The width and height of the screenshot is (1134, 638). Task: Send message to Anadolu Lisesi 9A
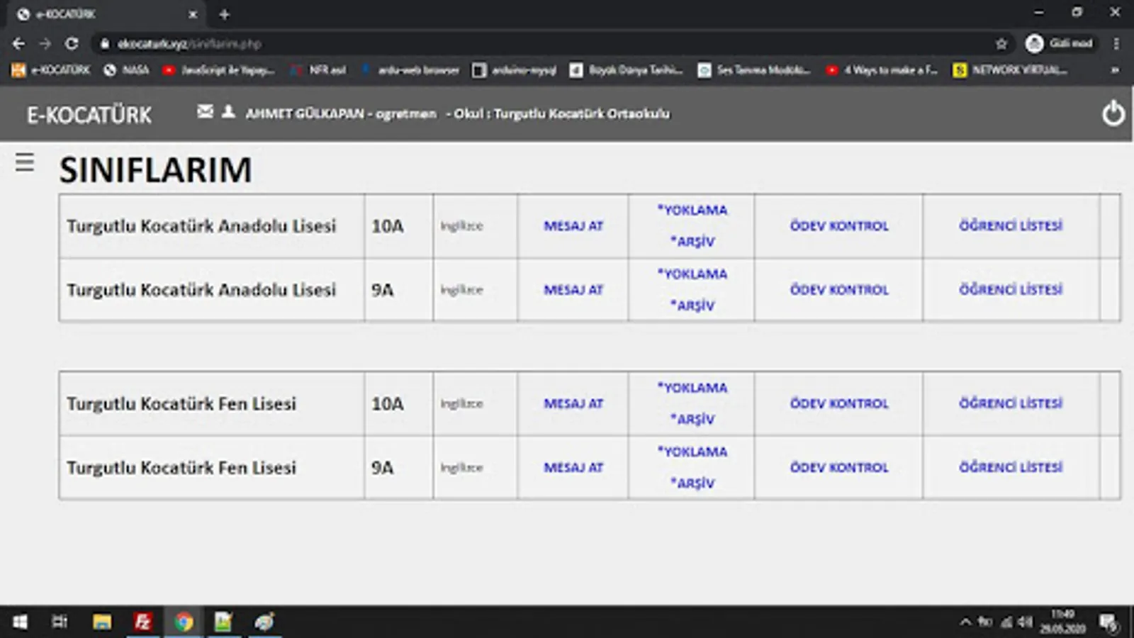coord(573,290)
